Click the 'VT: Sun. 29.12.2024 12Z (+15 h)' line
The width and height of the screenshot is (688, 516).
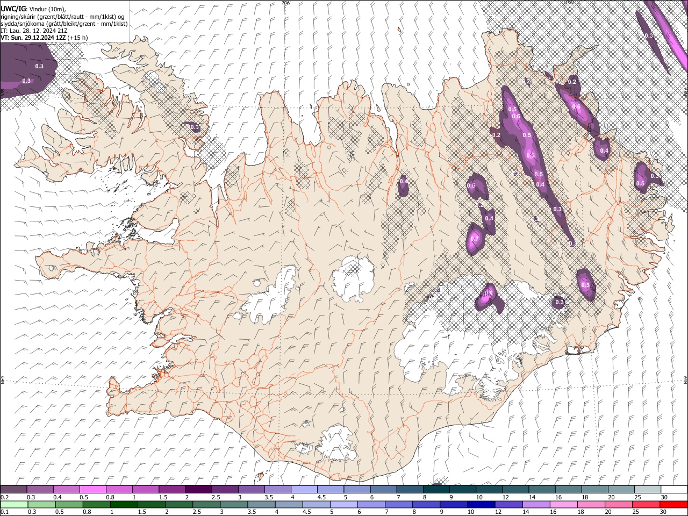coord(44,38)
